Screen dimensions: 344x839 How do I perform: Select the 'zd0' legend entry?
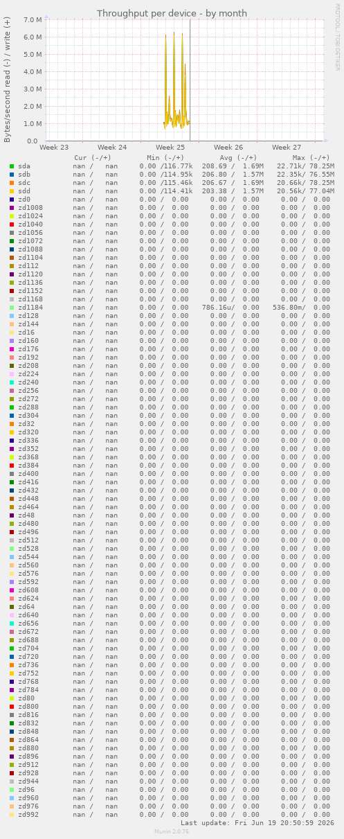(24, 200)
